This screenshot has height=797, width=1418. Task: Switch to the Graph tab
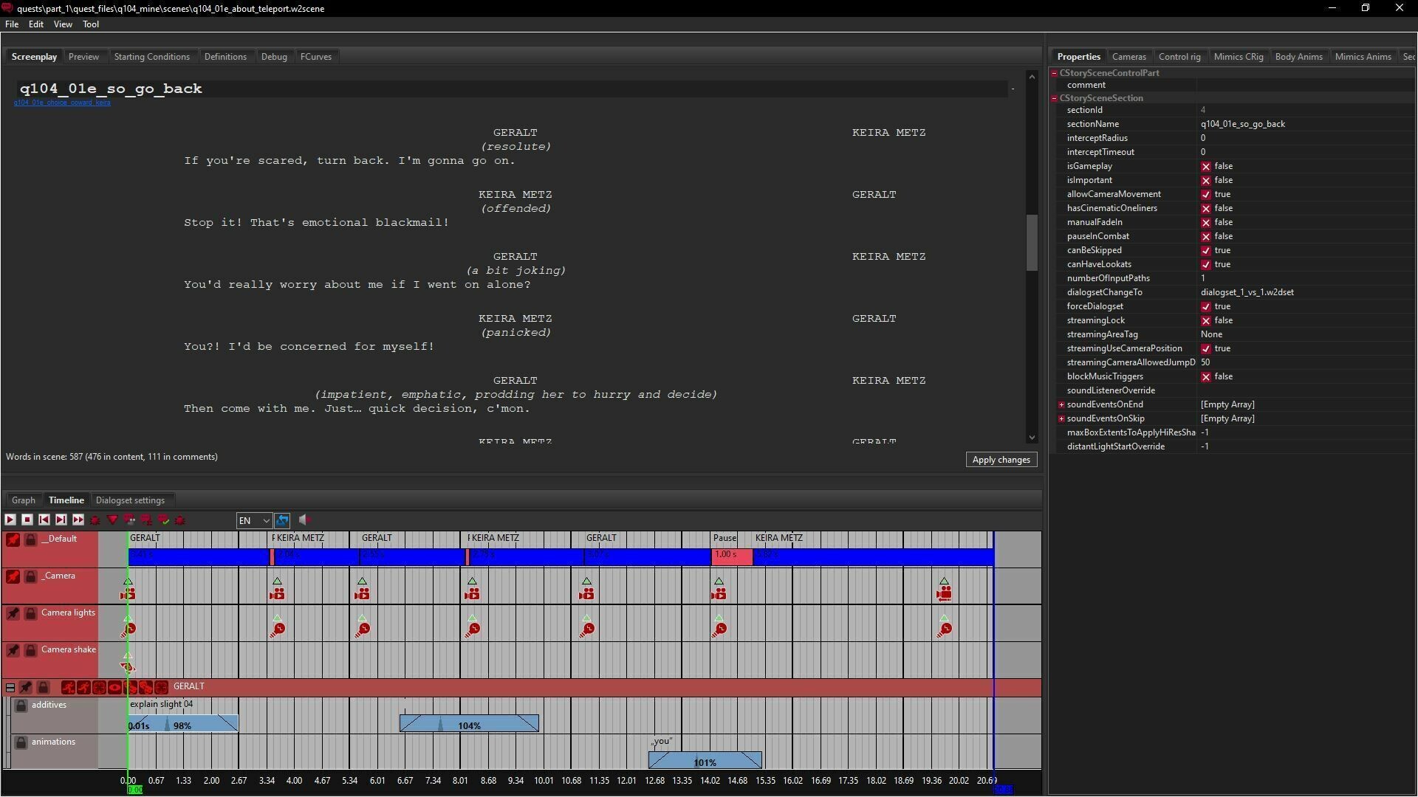(23, 500)
